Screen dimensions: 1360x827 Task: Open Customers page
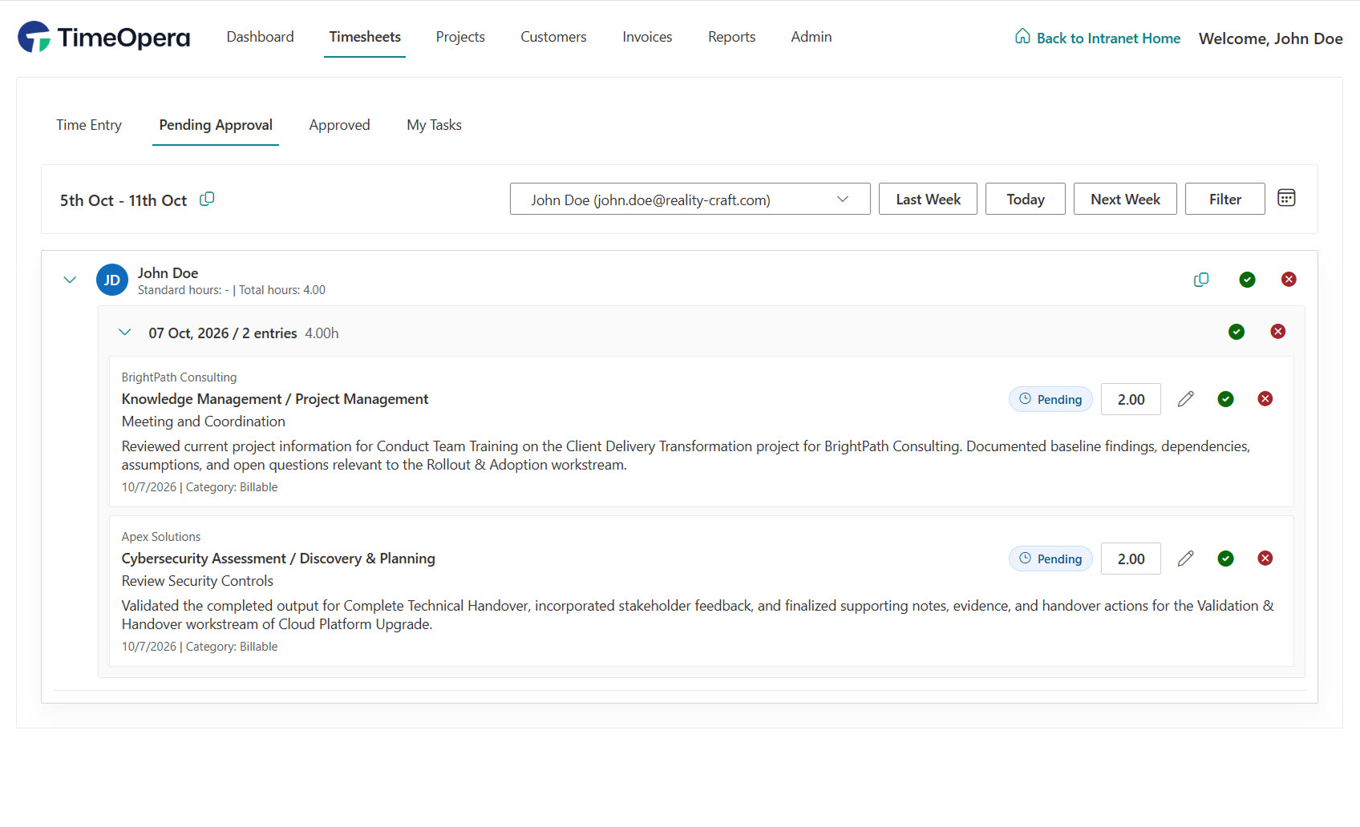tap(553, 37)
